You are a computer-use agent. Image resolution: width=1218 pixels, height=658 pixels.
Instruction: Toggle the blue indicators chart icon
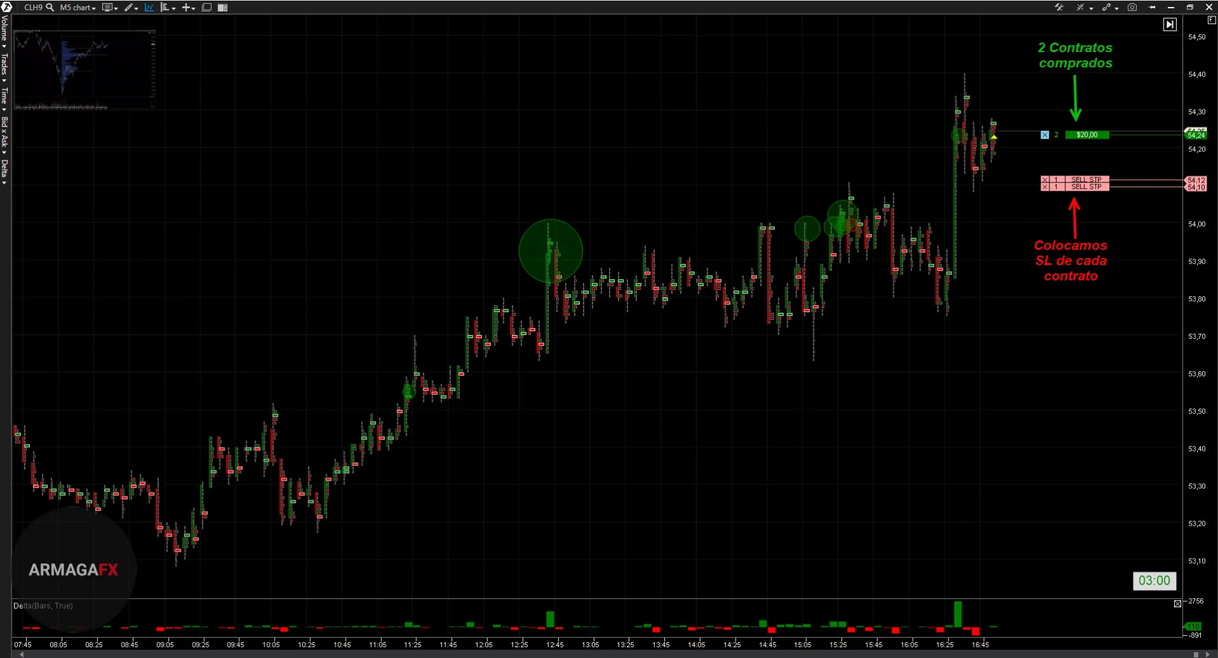tap(149, 8)
